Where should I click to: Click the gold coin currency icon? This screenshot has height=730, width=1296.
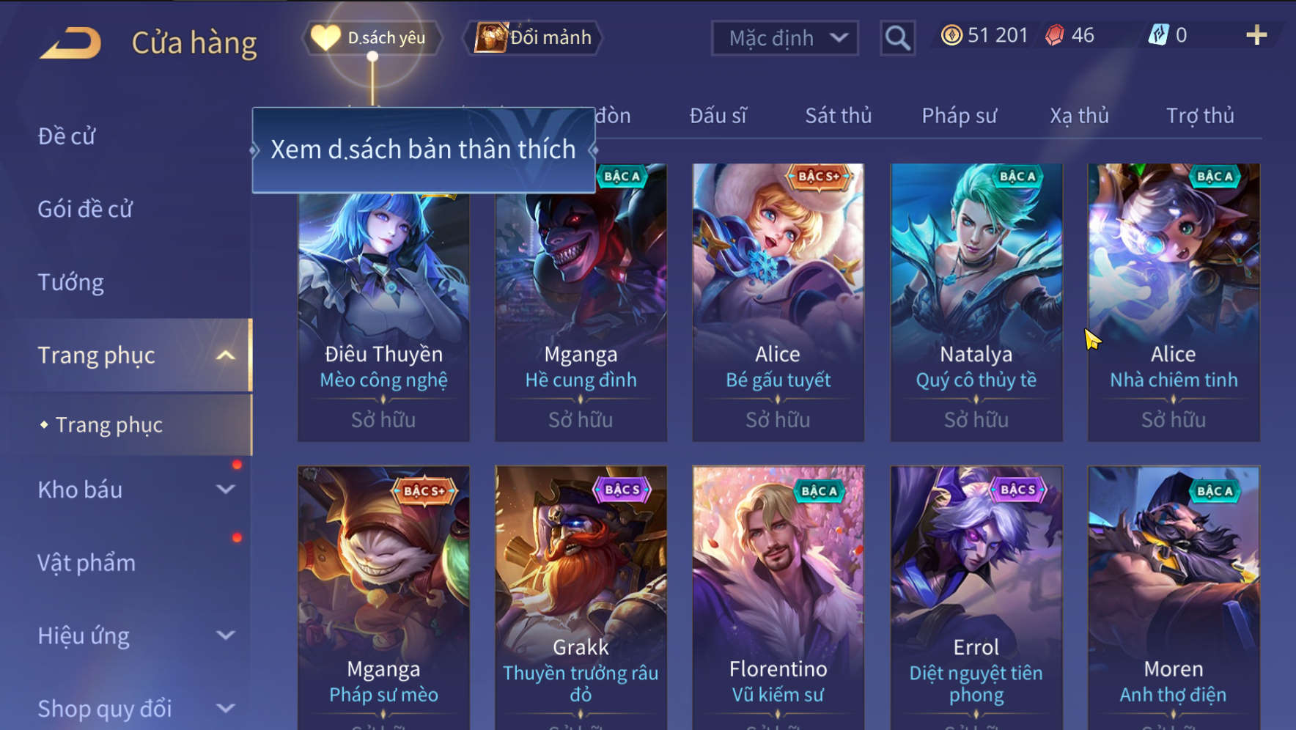pos(951,35)
